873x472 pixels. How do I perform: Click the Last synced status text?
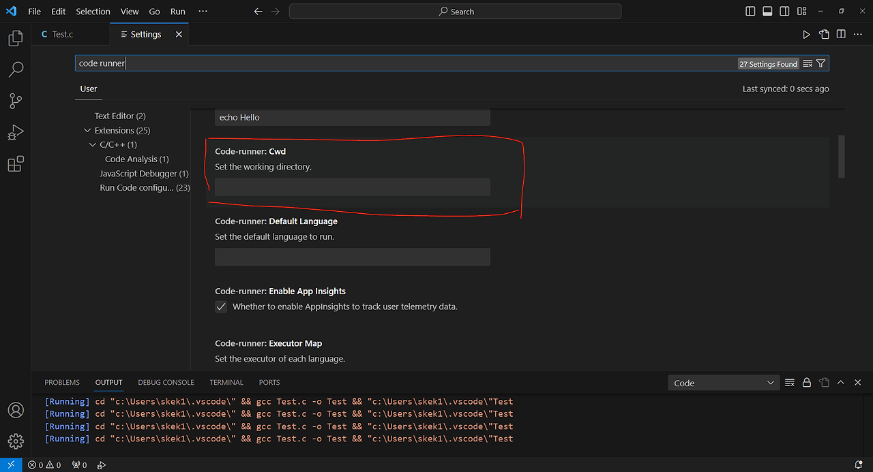tap(786, 89)
